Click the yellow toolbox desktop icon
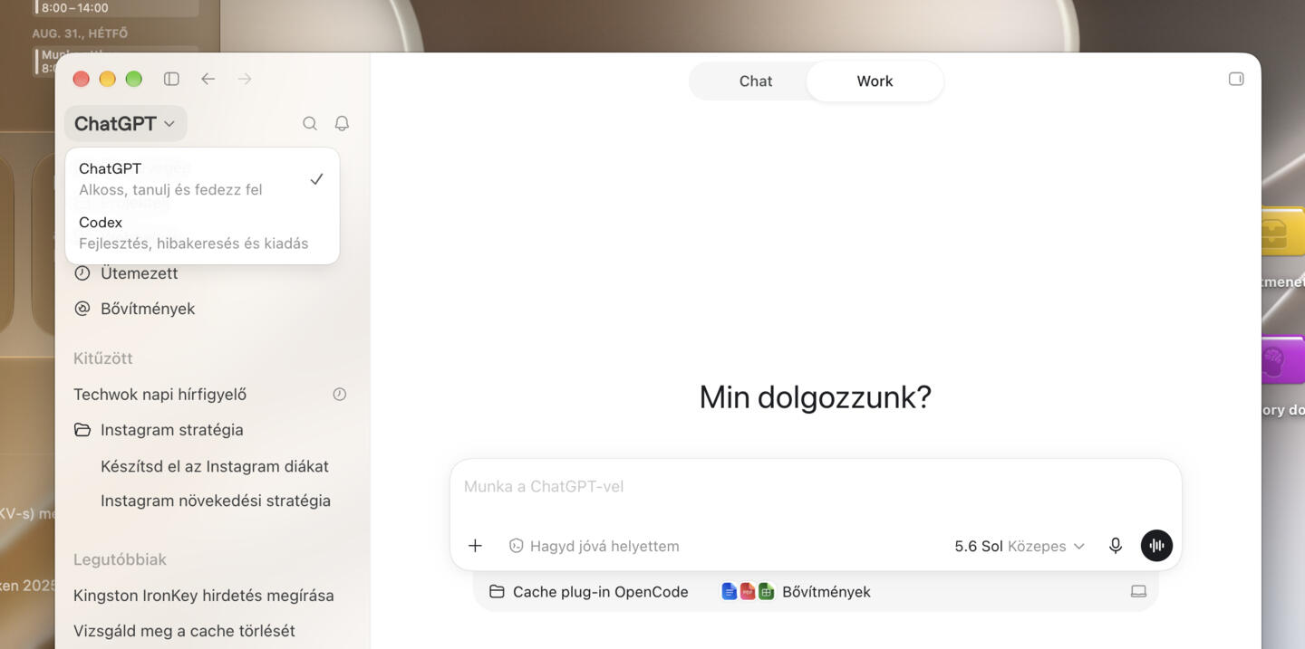Image resolution: width=1305 pixels, height=649 pixels. [x=1281, y=233]
